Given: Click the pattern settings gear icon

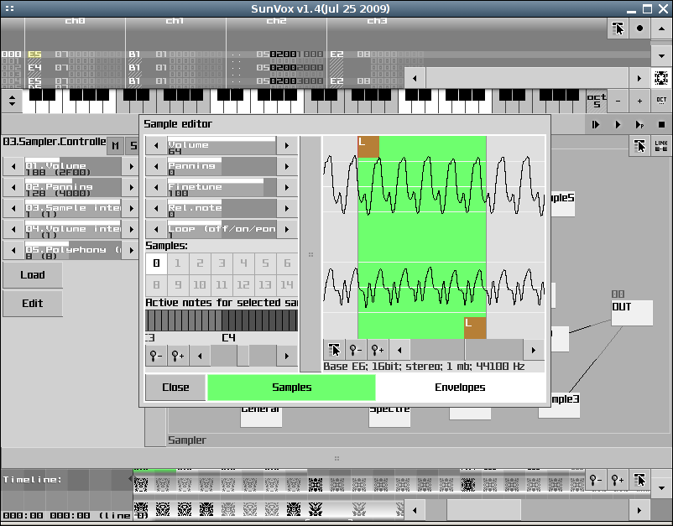Looking at the screenshot, I should [661, 78].
